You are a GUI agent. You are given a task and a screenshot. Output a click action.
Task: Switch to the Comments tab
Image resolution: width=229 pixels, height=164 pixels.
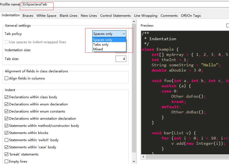click(169, 15)
